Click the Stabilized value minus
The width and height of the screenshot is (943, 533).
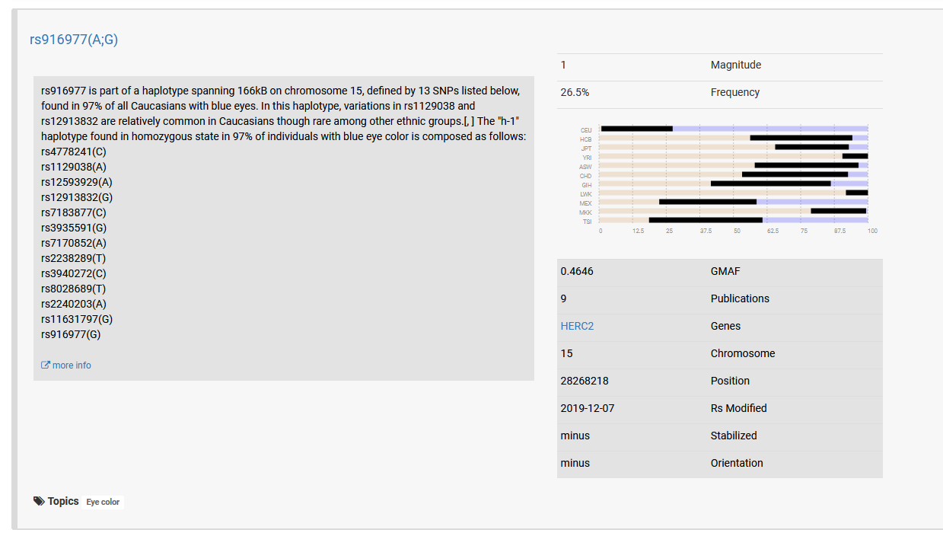575,436
